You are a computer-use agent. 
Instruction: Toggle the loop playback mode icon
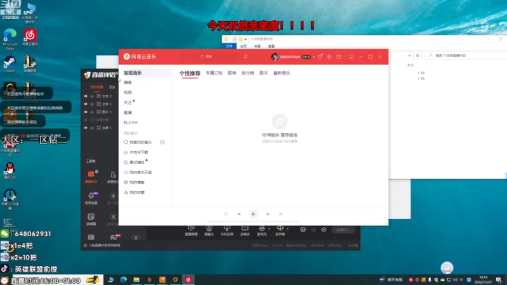pos(226,214)
